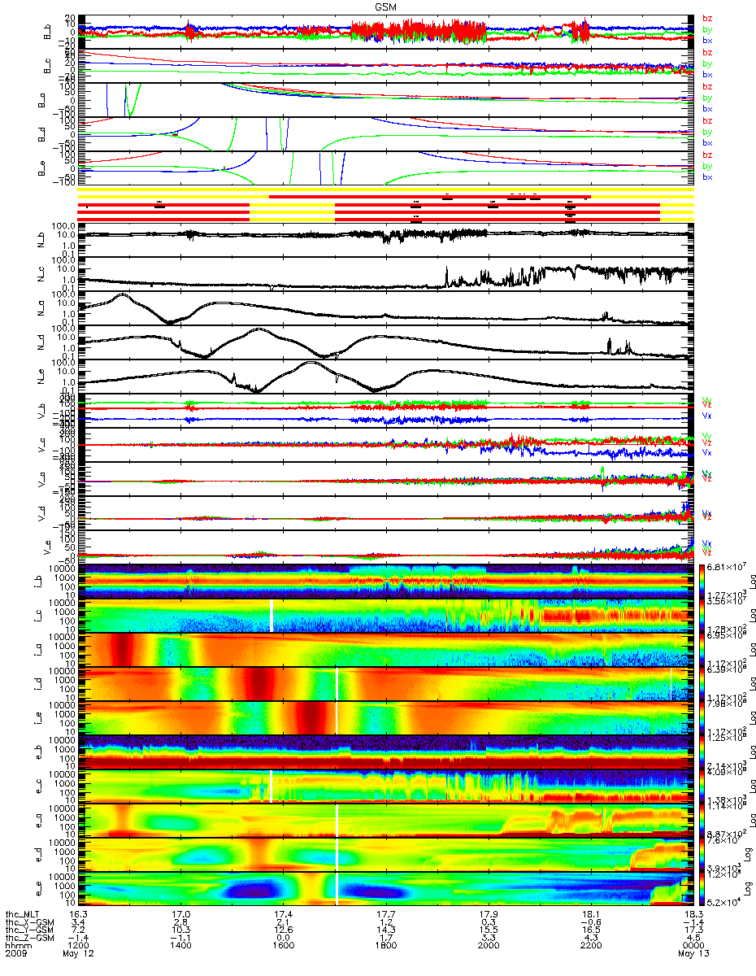Click the 5.2×10^4 color bar minimum
The width and height of the screenshot is (756, 976).
coord(722,903)
